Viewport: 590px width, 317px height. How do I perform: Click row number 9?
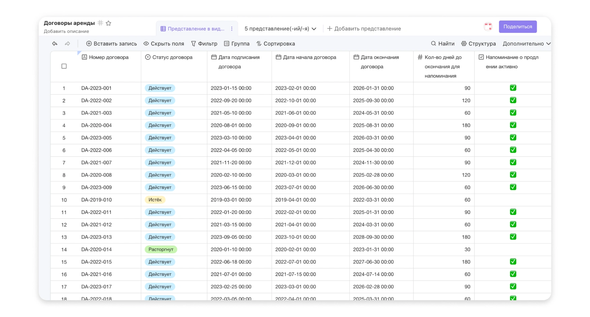coord(64,187)
